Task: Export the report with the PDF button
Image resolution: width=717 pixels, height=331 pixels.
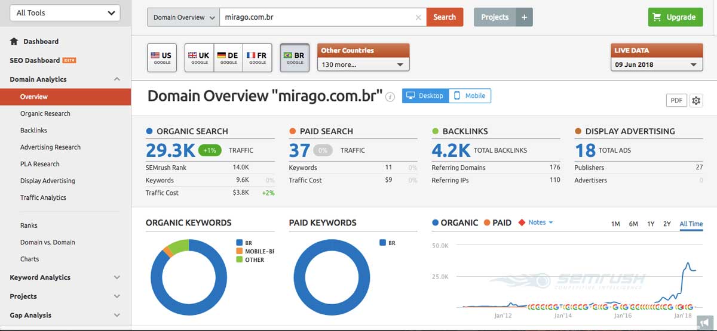Action: click(676, 100)
